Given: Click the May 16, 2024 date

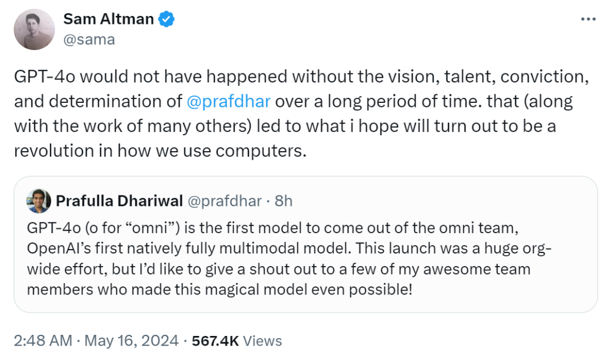Looking at the screenshot, I should (131, 340).
